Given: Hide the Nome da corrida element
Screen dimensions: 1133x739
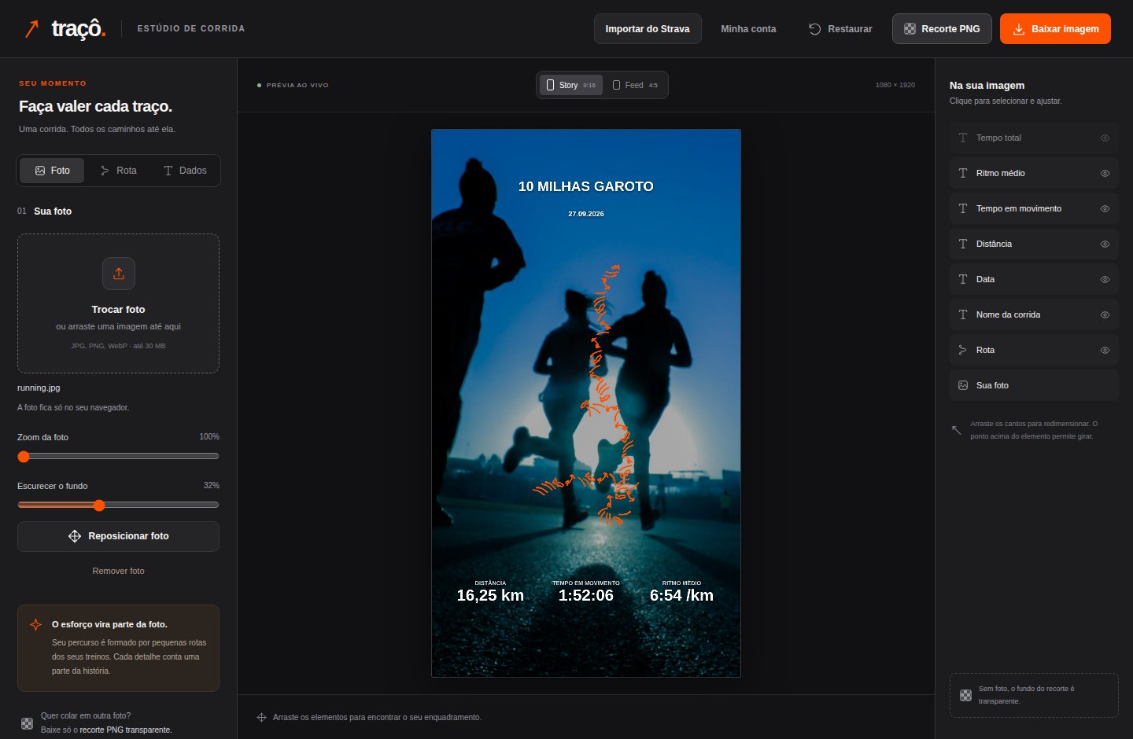Looking at the screenshot, I should pyautogui.click(x=1105, y=314).
